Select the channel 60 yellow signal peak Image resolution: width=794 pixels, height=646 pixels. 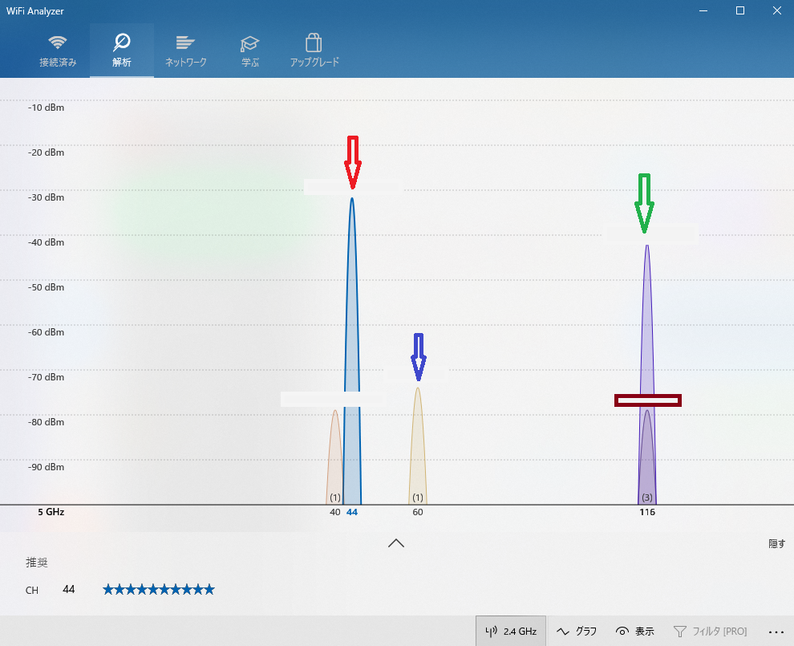click(x=418, y=446)
